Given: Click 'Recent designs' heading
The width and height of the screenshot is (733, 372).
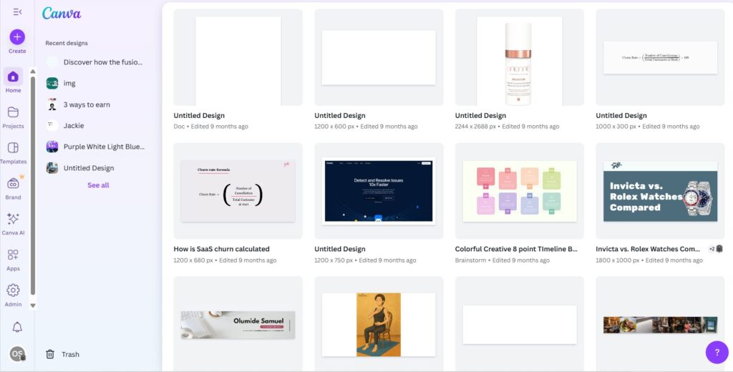Looking at the screenshot, I should pos(67,43).
